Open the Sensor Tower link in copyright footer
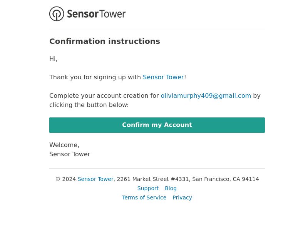 (95, 179)
